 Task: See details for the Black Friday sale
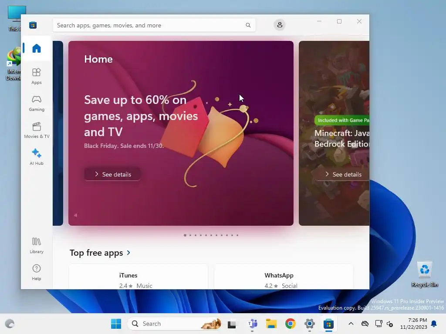112,174
